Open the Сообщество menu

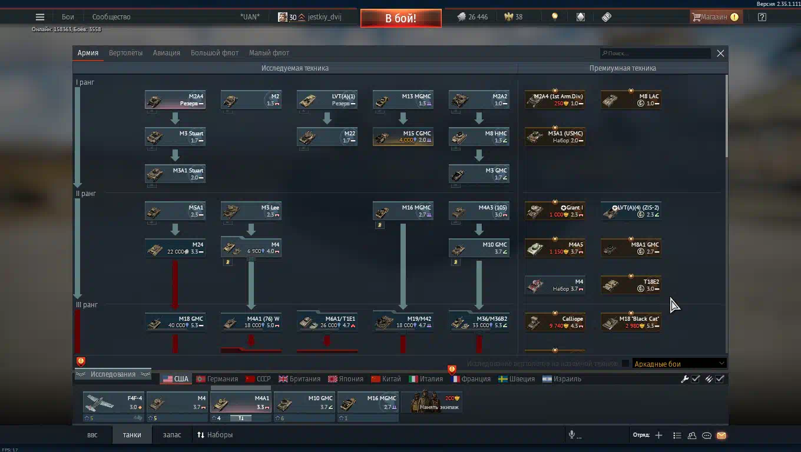click(111, 17)
